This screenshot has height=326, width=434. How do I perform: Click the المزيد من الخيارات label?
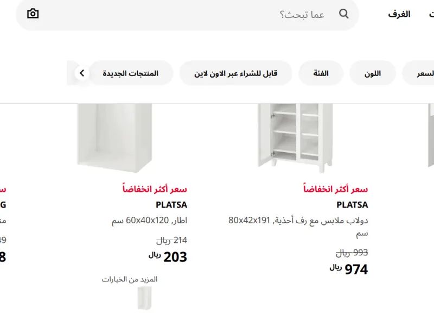130,279
